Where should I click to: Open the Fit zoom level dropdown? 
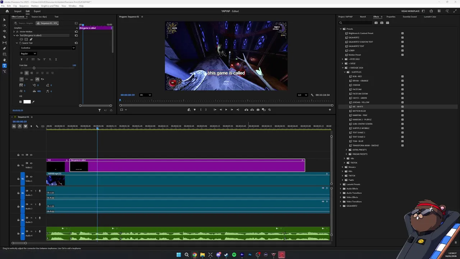145,95
